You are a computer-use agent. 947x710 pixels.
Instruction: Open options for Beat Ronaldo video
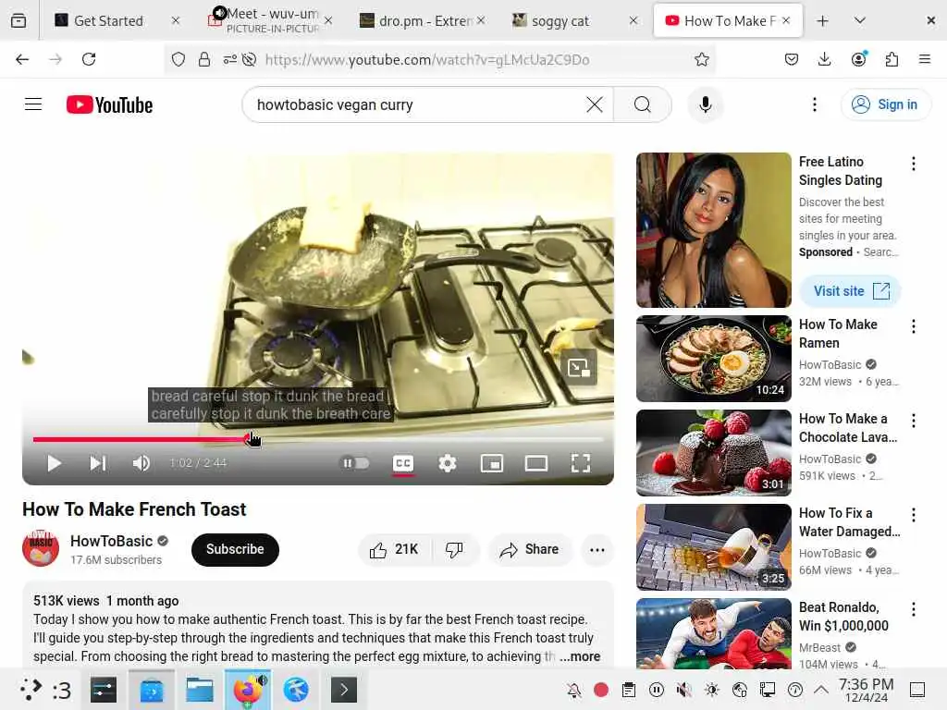(x=913, y=609)
